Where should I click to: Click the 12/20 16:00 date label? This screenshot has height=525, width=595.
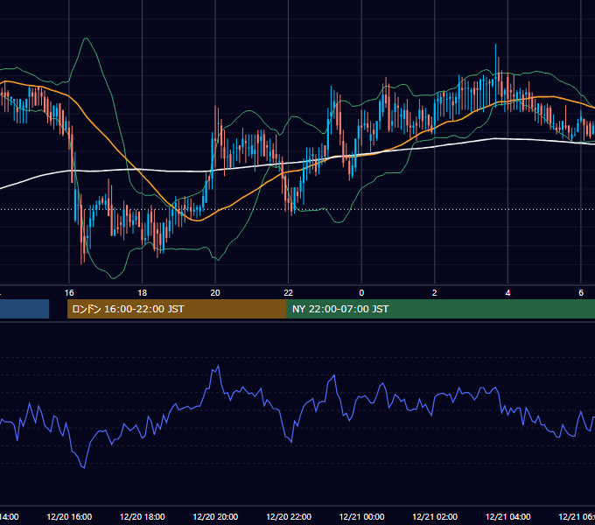[69, 517]
